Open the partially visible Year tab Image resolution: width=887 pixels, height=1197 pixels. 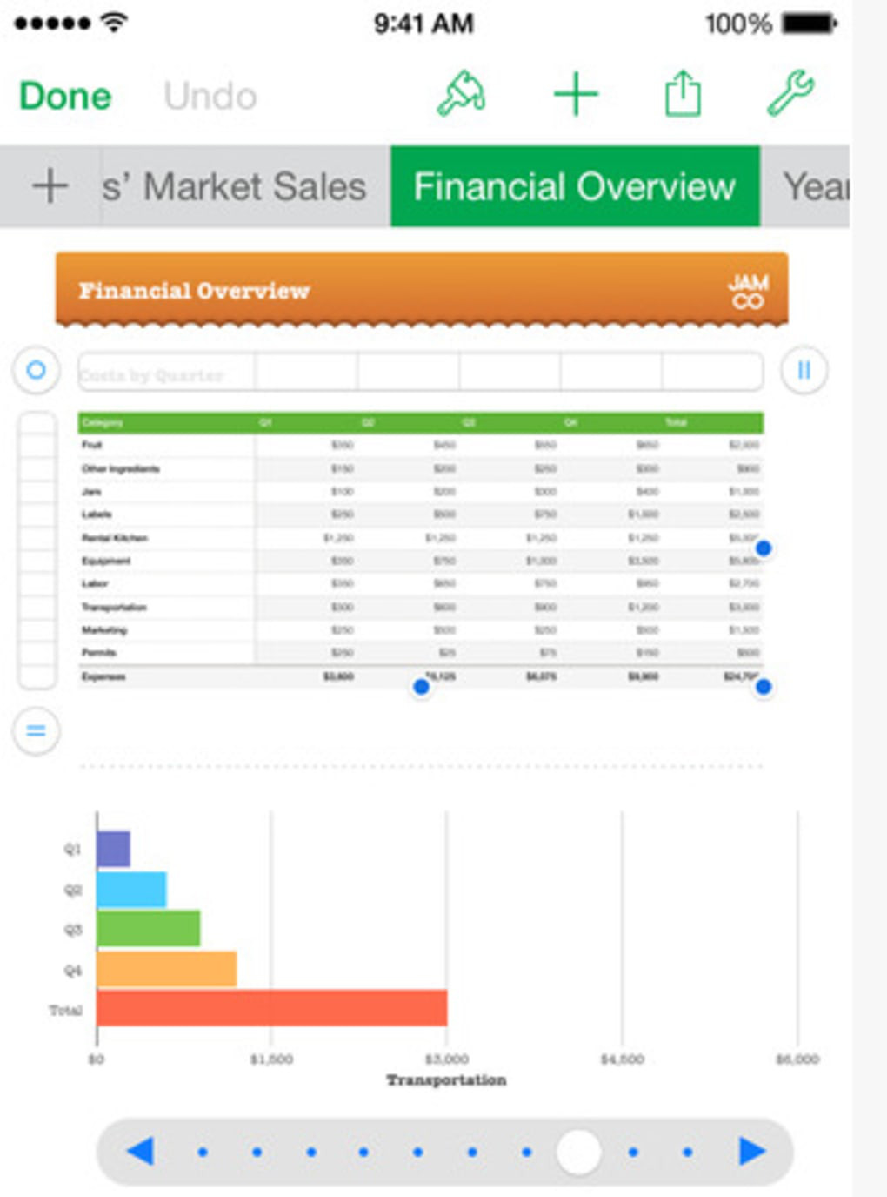[x=814, y=186]
